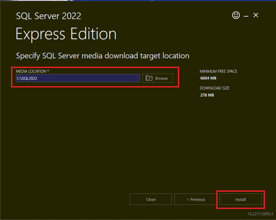
Task: Click the version number 16.2211.5693.3
Action: coord(260,214)
